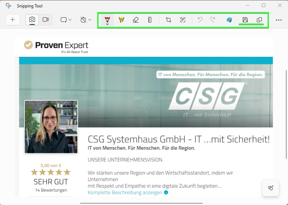Click 'IT ...mit Sicherheit!' under CSG logo
This screenshot has height=205, width=288.
tap(207, 115)
